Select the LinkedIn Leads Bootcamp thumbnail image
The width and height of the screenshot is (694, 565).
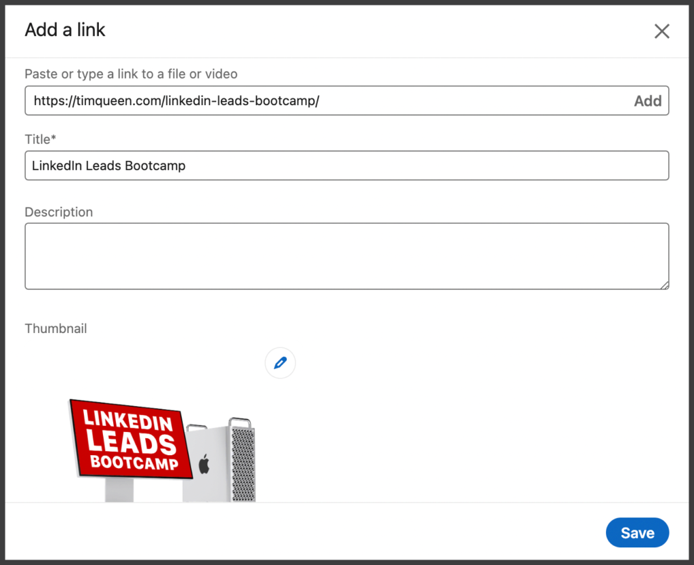[x=163, y=448]
